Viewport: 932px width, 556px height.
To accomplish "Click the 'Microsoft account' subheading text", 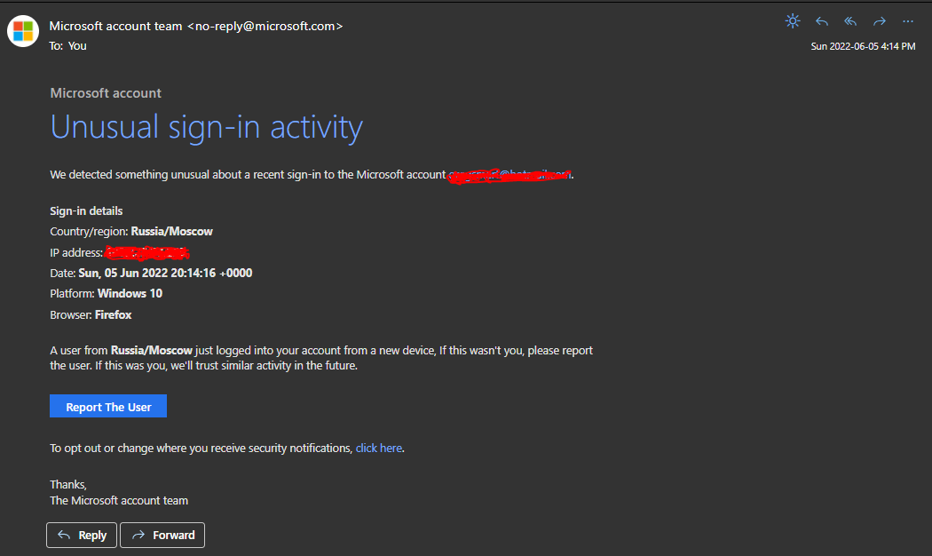I will point(106,92).
